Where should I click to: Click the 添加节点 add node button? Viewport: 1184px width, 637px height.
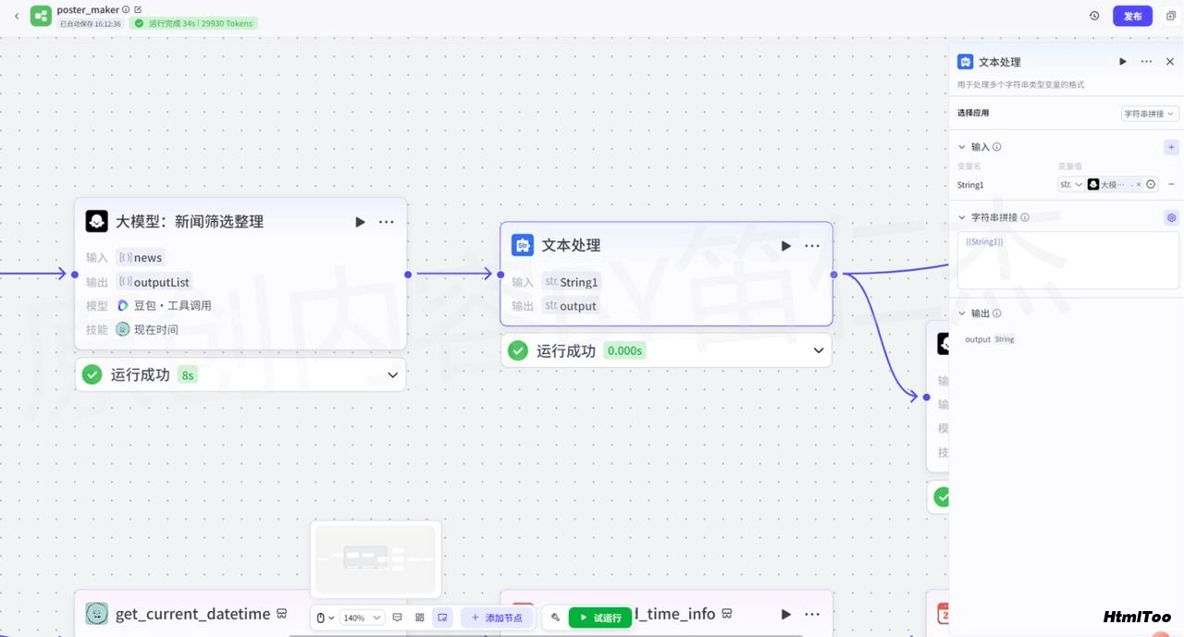498,618
